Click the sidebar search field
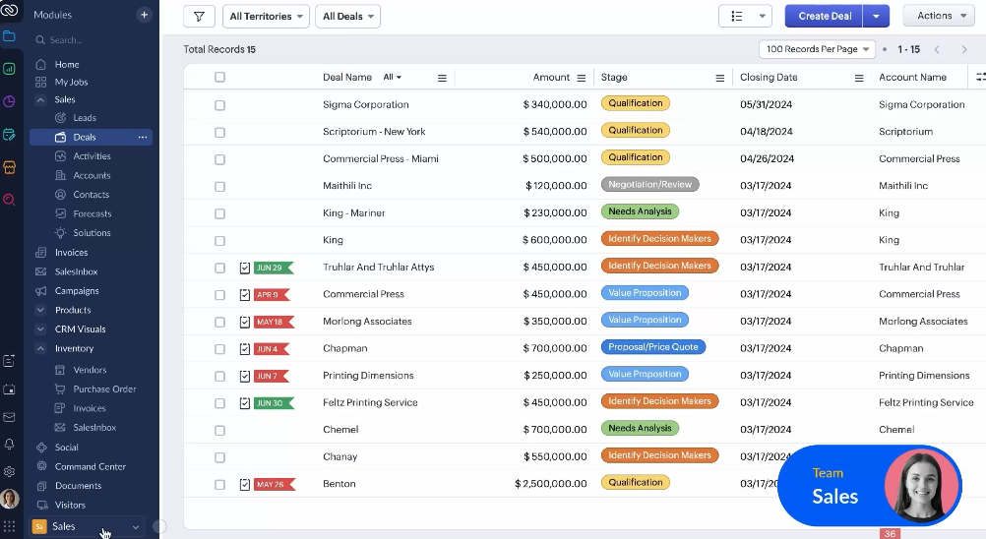986x539 pixels. pos(89,40)
